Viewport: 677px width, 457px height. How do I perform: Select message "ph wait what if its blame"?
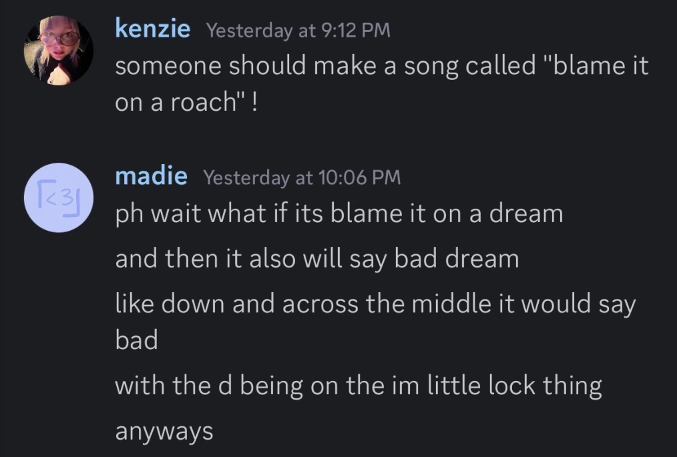pyautogui.click(x=339, y=213)
